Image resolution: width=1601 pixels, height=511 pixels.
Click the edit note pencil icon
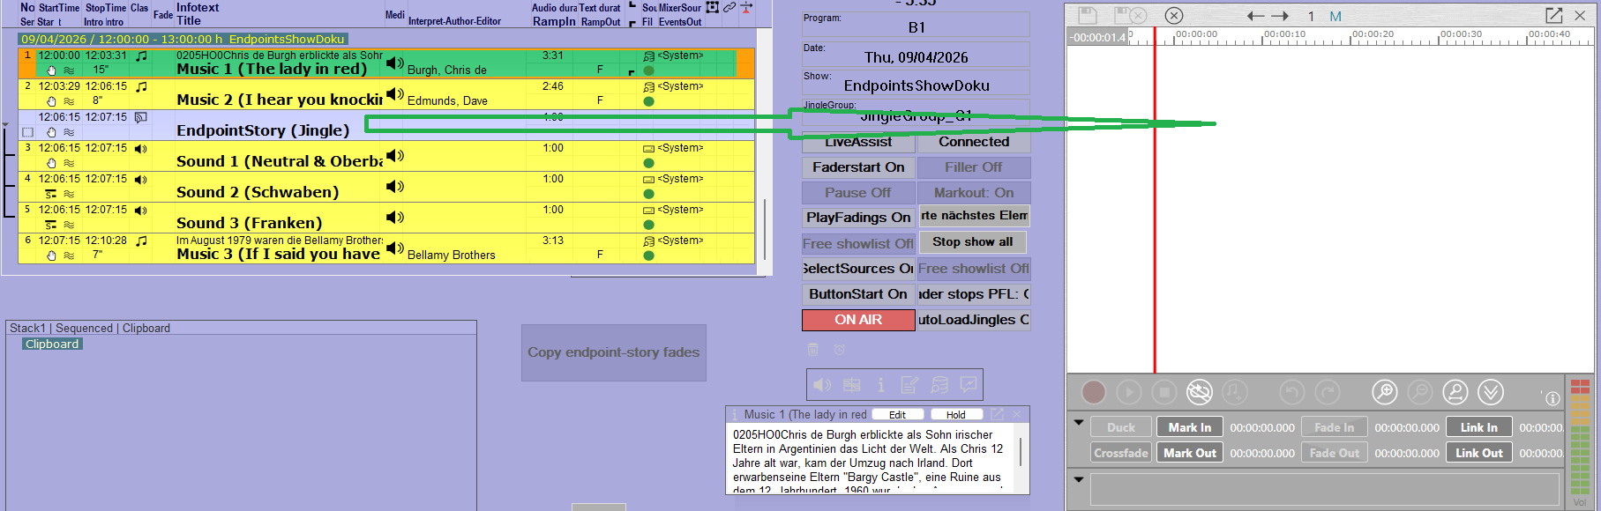(x=909, y=385)
